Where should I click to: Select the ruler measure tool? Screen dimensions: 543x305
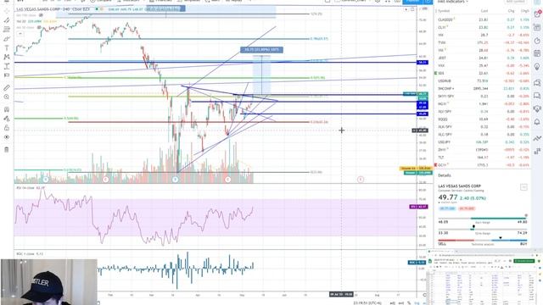point(7,88)
